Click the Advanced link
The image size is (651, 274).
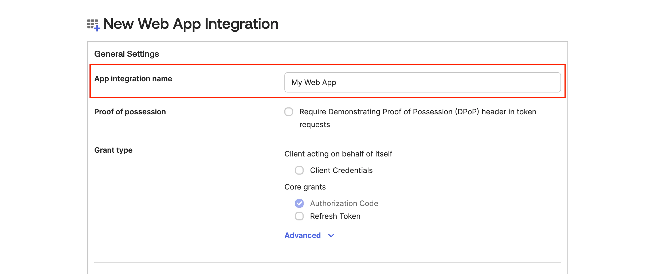pyautogui.click(x=303, y=235)
